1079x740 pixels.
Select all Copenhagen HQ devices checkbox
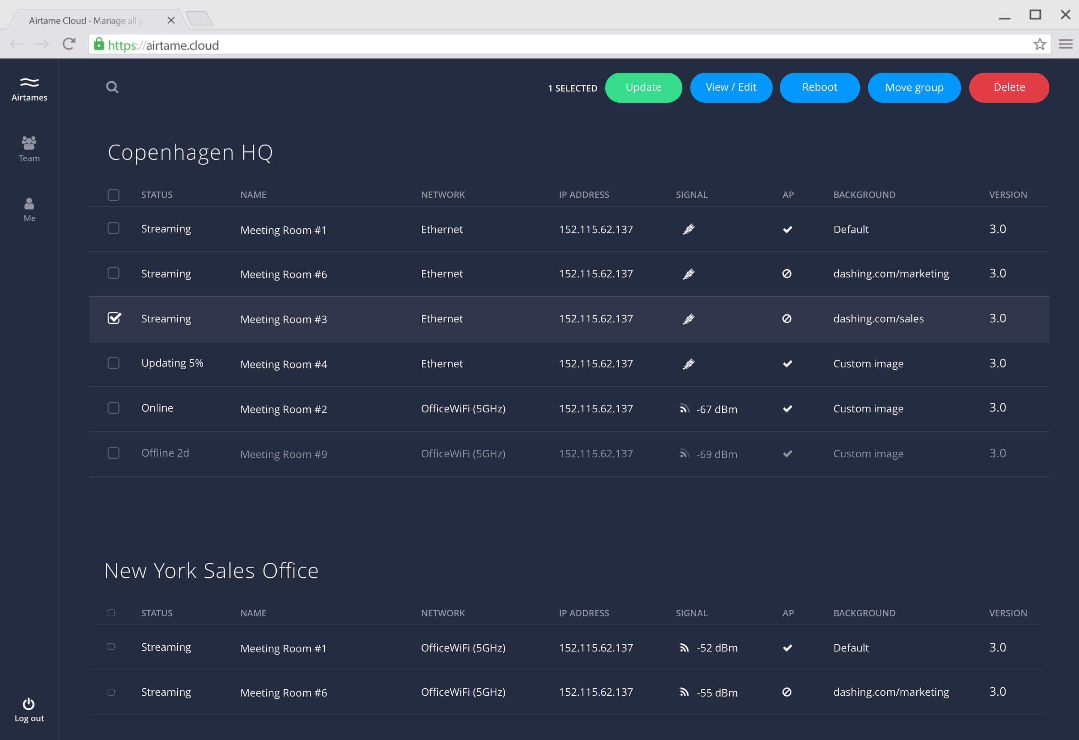coord(113,195)
